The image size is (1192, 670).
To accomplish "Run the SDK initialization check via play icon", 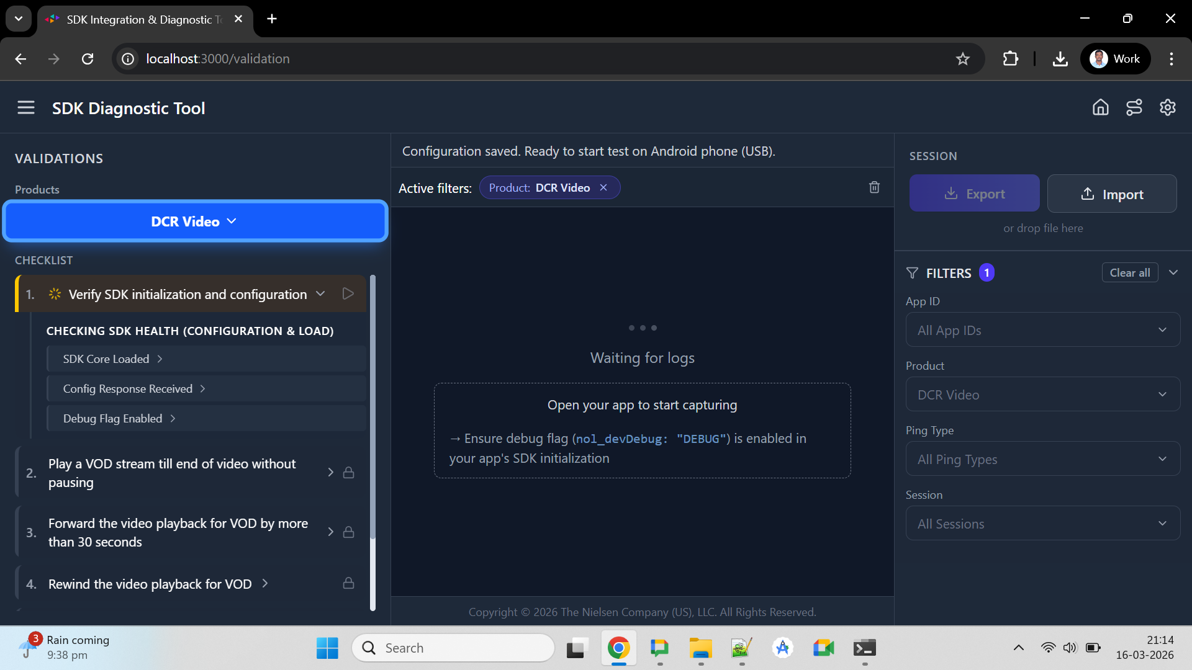I will pos(348,293).
